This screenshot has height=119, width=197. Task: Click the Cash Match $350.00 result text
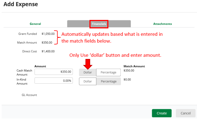(x=129, y=70)
